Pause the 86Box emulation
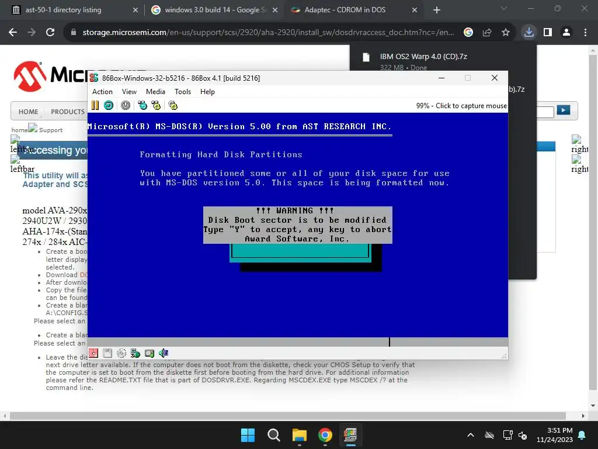 [95, 105]
